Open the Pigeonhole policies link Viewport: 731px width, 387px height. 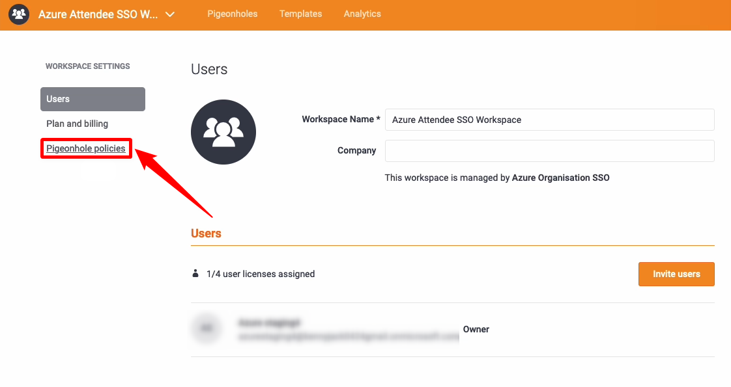pos(86,148)
